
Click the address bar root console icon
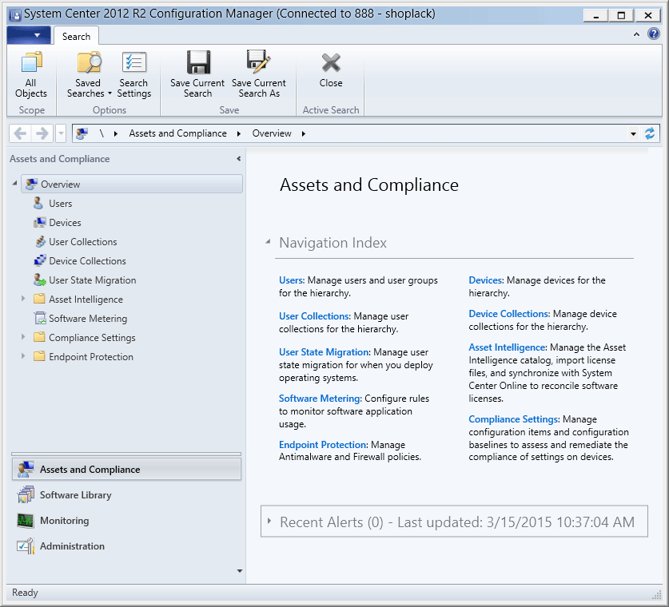pyautogui.click(x=82, y=133)
